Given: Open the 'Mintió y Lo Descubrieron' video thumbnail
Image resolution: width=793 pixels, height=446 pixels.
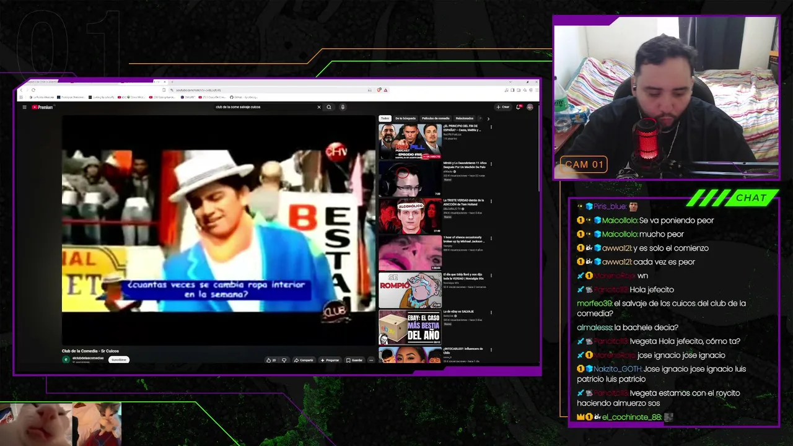Looking at the screenshot, I should coord(410,178).
